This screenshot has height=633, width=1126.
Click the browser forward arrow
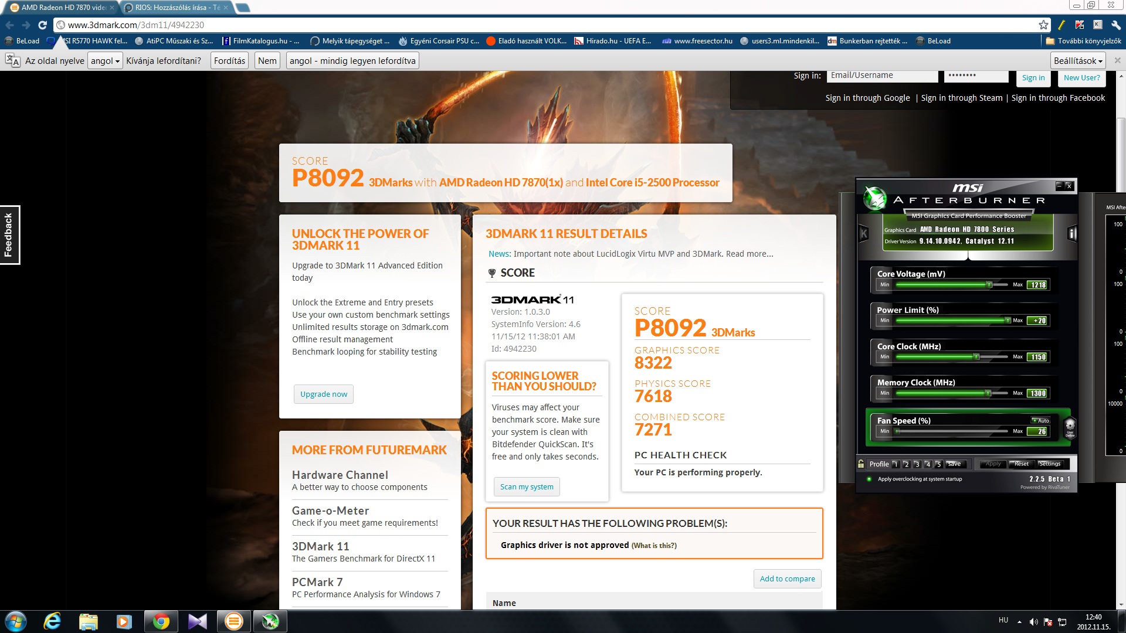click(26, 25)
